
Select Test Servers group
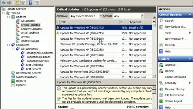click(33, 69)
